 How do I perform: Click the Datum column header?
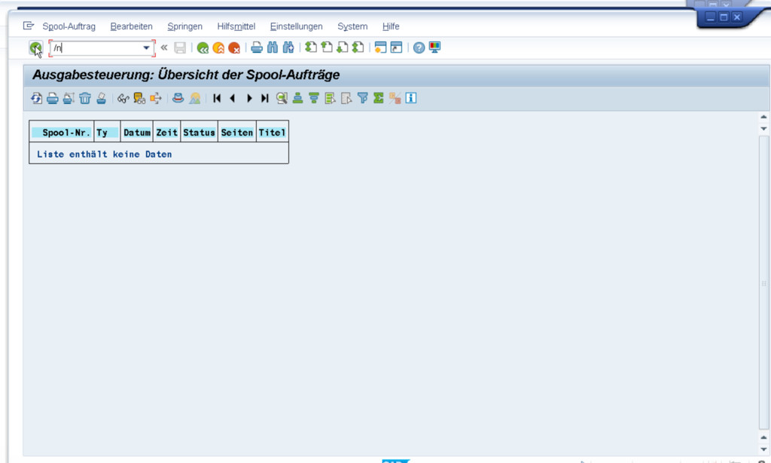(x=137, y=133)
